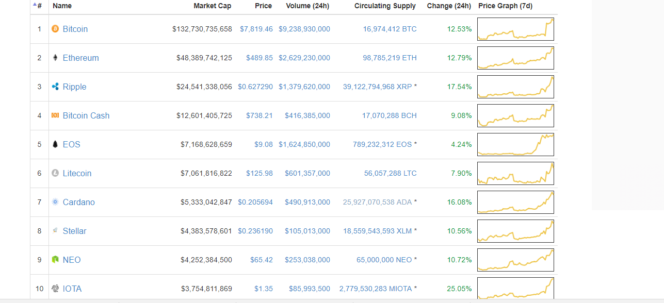Click the NEO green logo icon

[x=55, y=260]
